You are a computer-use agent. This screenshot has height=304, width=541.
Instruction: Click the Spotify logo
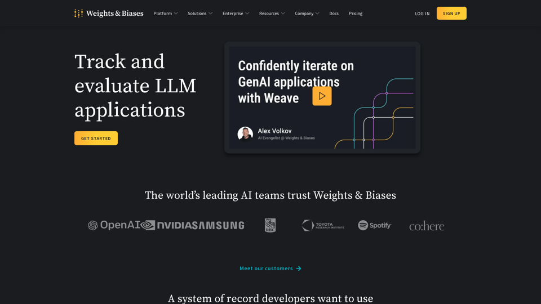pyautogui.click(x=375, y=225)
